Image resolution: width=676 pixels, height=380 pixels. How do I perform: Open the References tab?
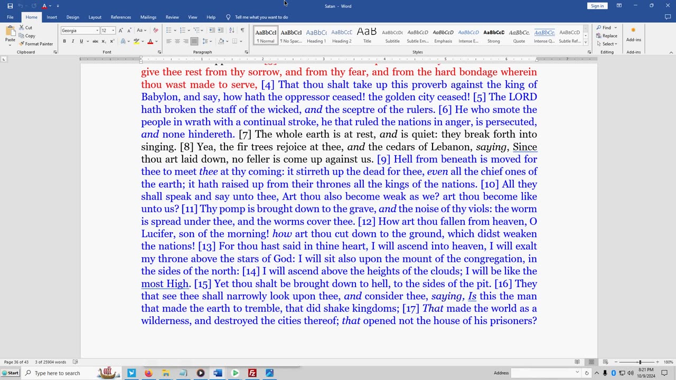pos(121,17)
